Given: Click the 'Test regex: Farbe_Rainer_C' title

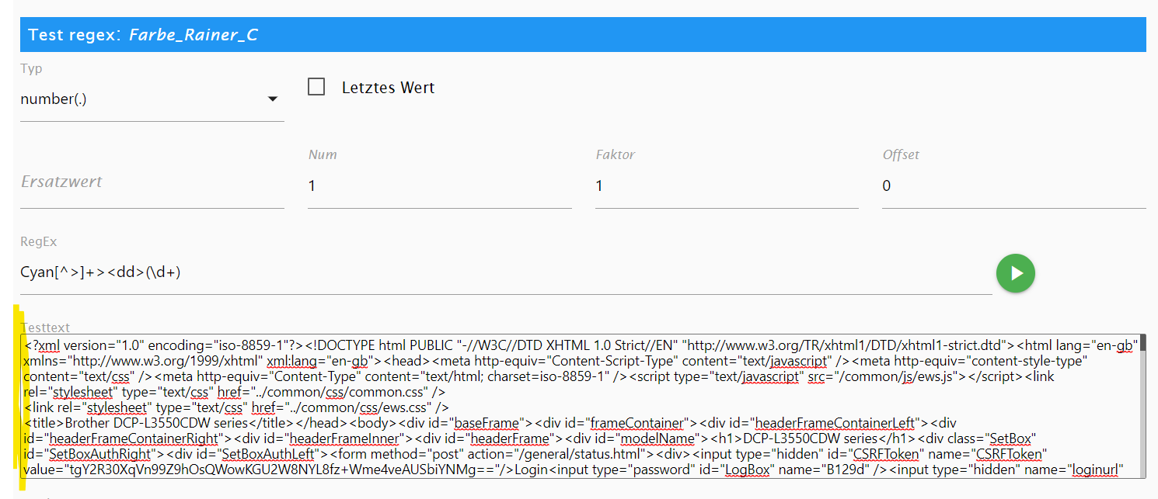Looking at the screenshot, I should [143, 35].
